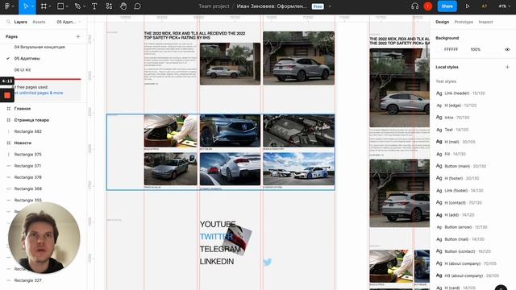Click the Twitter bird icon on canvas
The image size is (516, 290).
tap(268, 262)
